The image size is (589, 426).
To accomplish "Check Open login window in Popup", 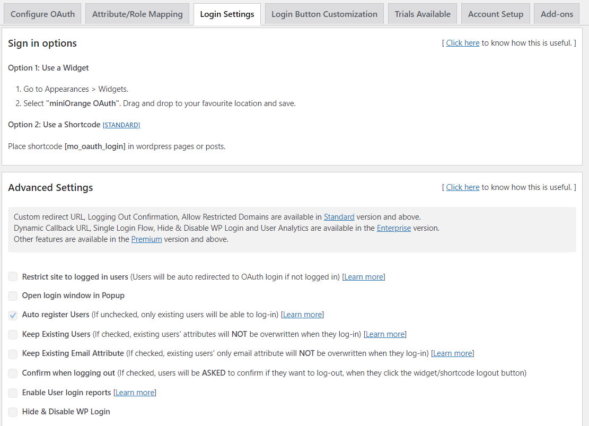I will click(13, 295).
